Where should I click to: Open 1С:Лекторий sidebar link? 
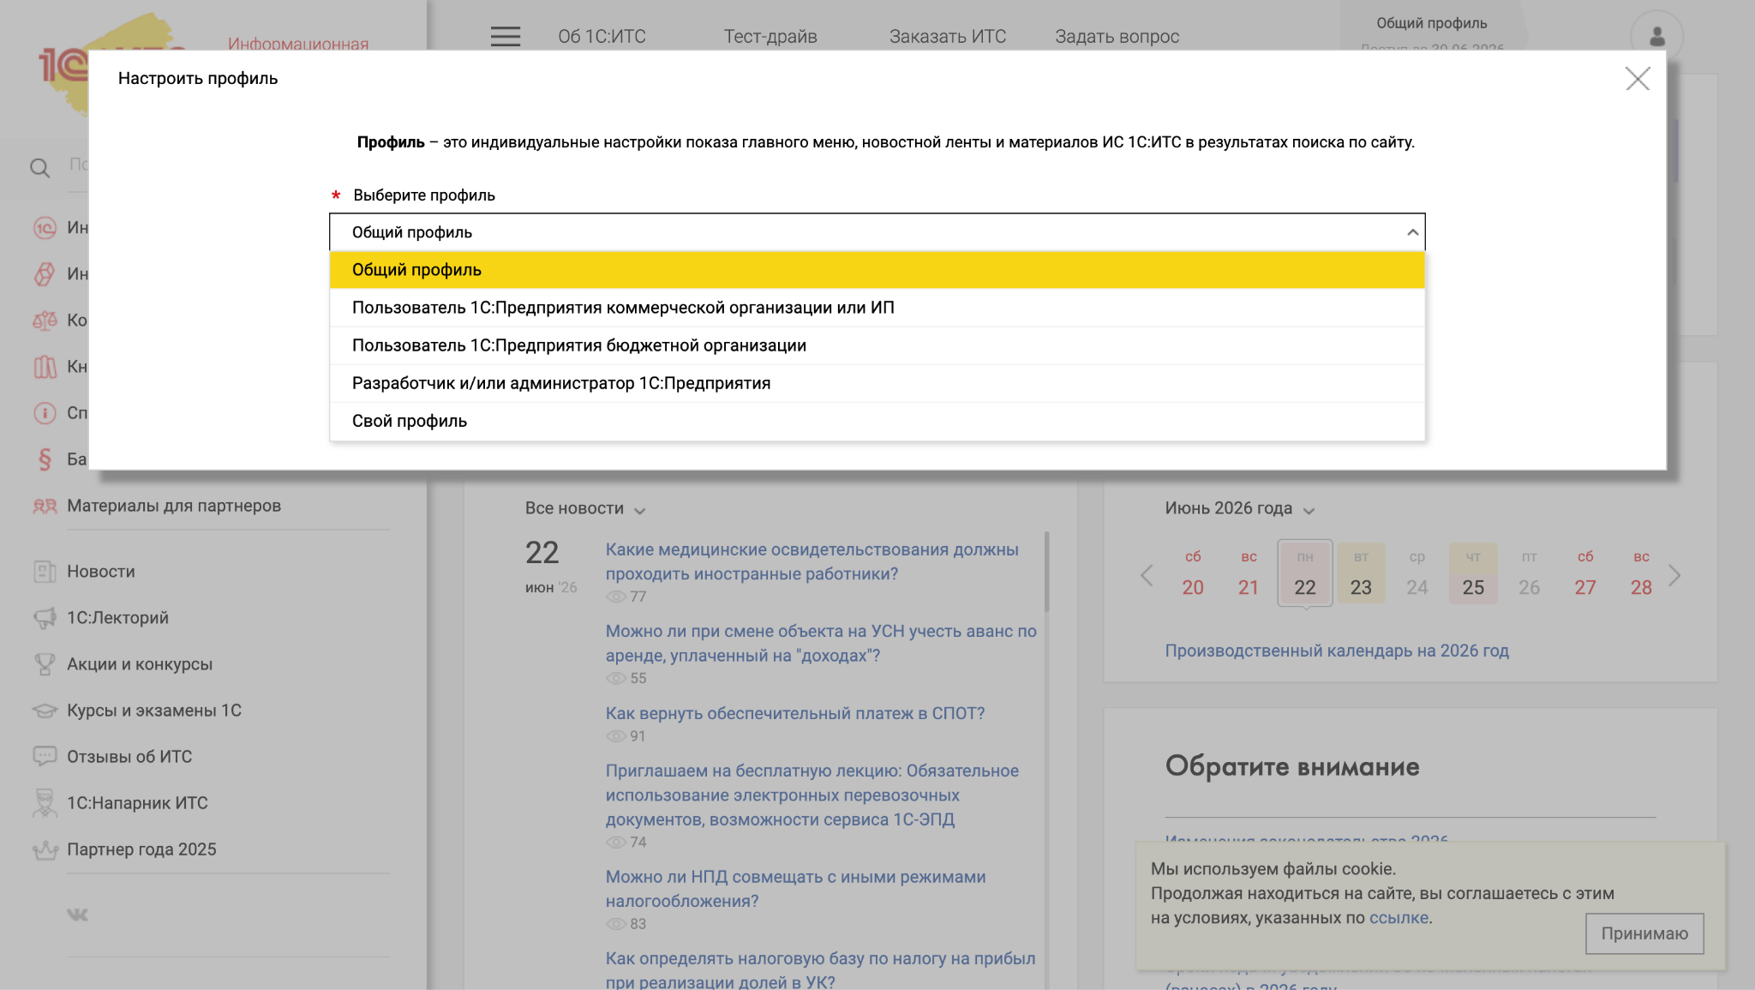pos(117,618)
